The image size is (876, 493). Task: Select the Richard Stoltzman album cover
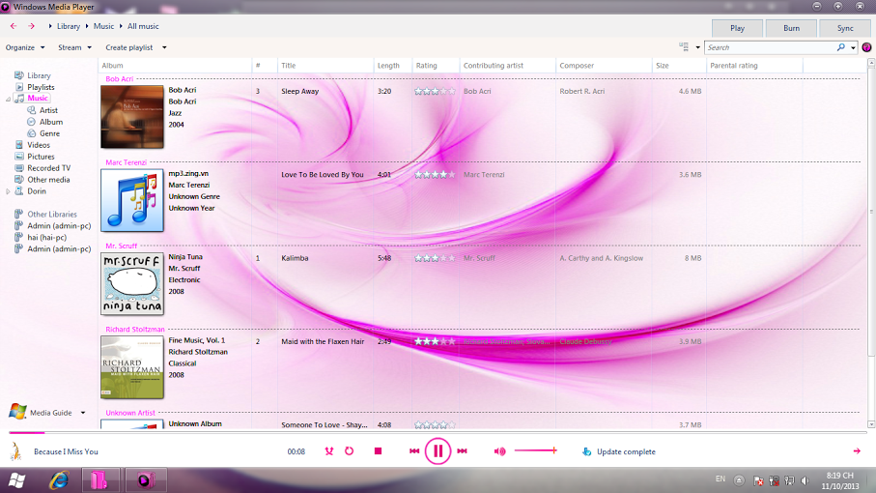click(132, 367)
